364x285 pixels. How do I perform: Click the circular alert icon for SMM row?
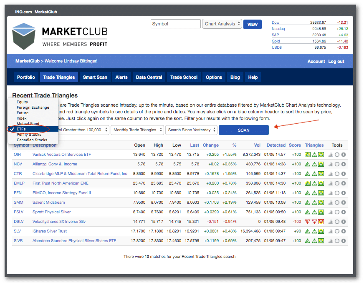(x=337, y=202)
